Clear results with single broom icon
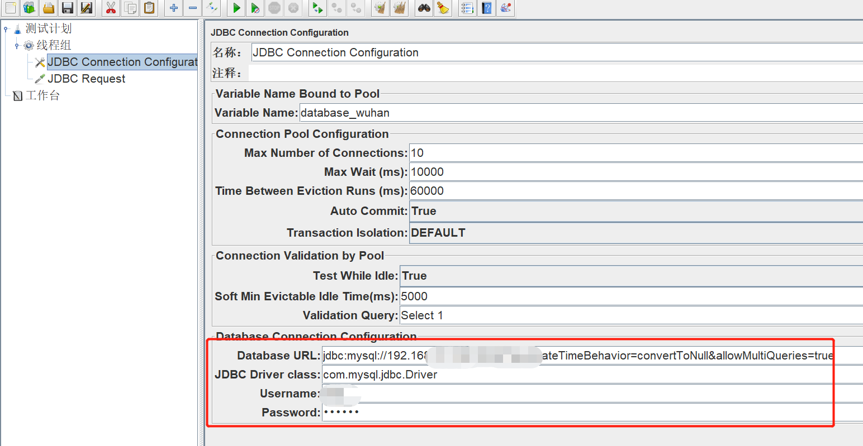 tap(380, 8)
